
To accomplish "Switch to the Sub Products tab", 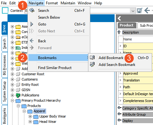I will 146,25.
